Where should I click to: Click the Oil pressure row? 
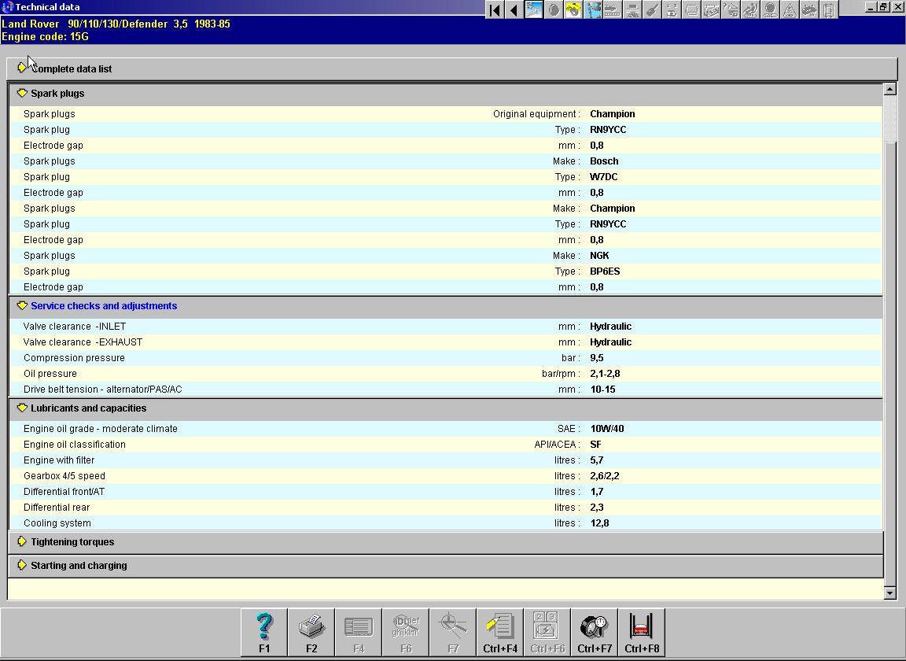coord(446,374)
